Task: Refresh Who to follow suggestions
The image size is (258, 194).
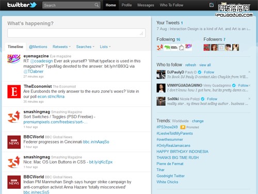Action: coord(190,65)
